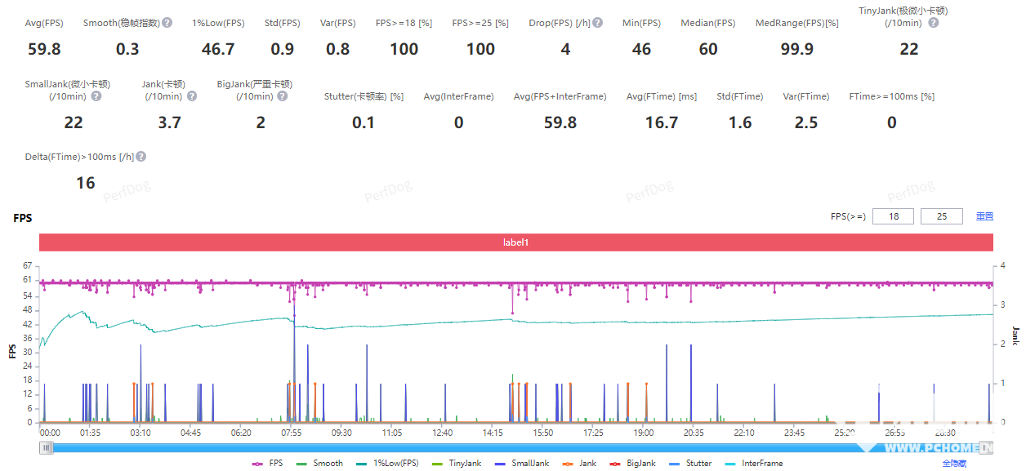The image size is (1026, 471).
Task: Toggle the FPS series in legend
Action: [x=269, y=464]
